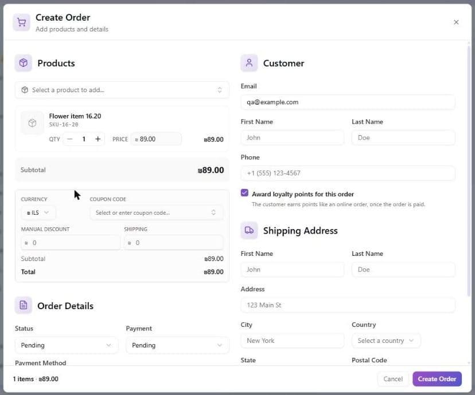This screenshot has height=395, width=475.
Task: Click the Cancel button
Action: (x=393, y=378)
